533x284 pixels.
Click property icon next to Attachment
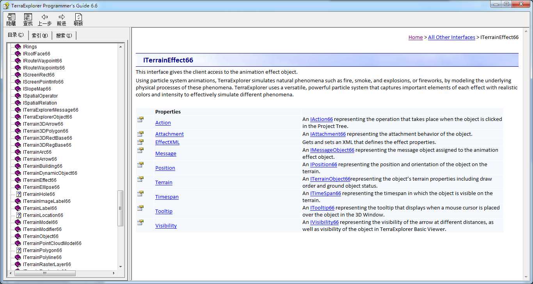tap(140, 134)
